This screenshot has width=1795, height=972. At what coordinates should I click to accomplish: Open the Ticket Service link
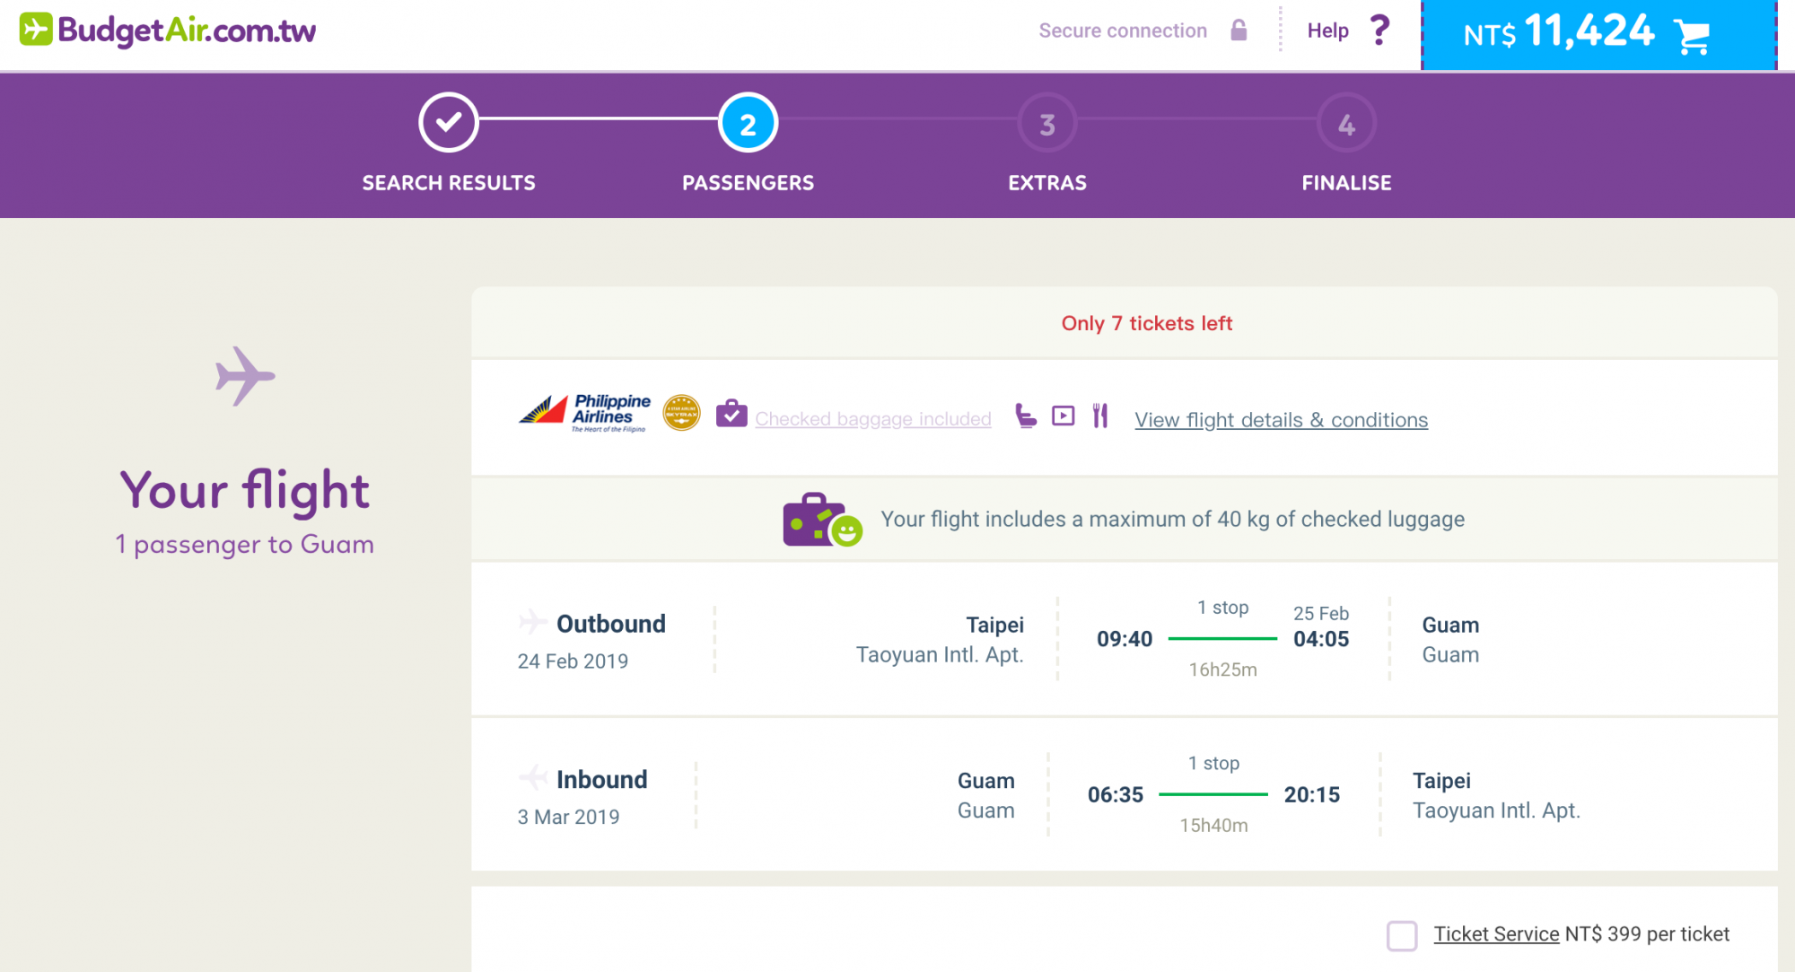(1496, 934)
